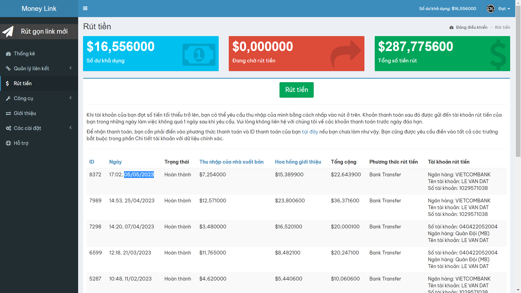The width and height of the screenshot is (521, 293).
Task: Open the tại đây hyperlink
Action: (310, 132)
